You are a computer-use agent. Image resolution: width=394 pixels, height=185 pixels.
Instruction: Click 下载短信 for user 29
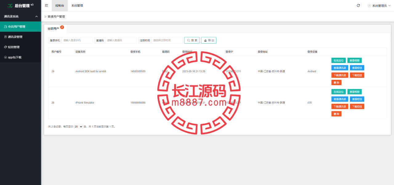click(x=357, y=75)
